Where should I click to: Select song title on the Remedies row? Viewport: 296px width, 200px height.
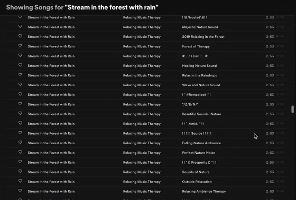coord(51,95)
